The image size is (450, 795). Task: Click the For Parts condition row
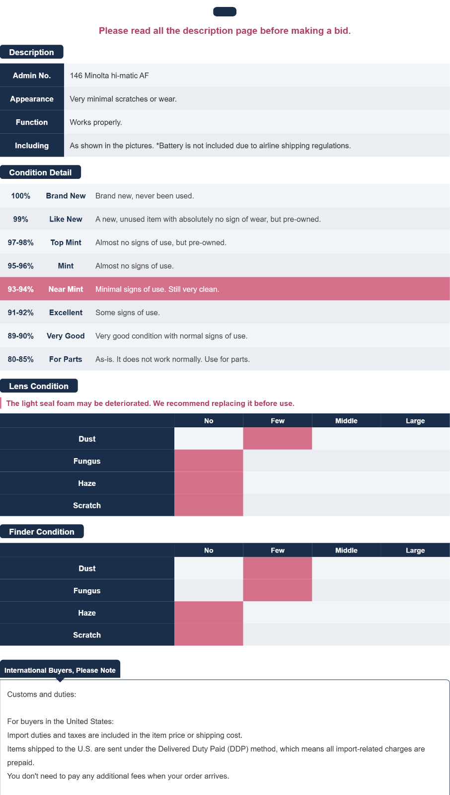[x=225, y=359]
